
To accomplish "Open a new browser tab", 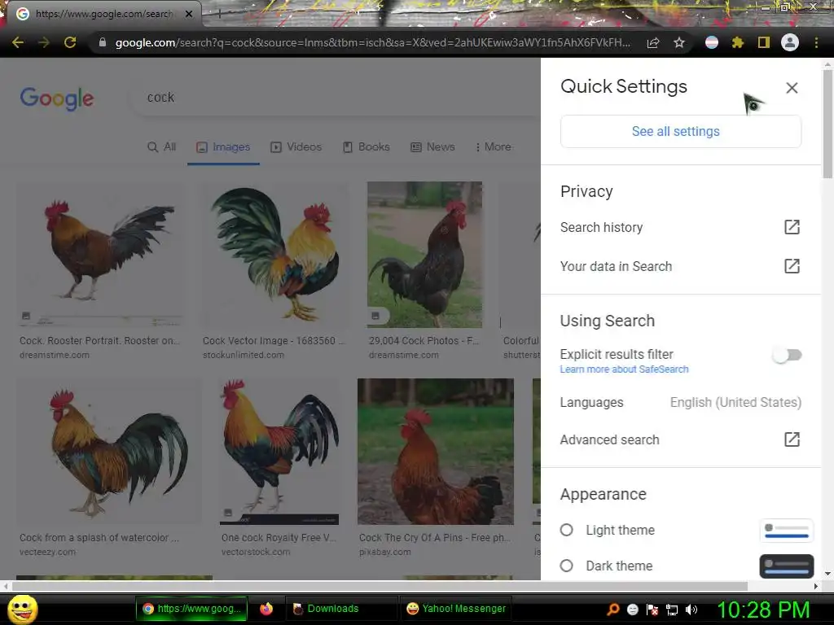I will [219, 14].
